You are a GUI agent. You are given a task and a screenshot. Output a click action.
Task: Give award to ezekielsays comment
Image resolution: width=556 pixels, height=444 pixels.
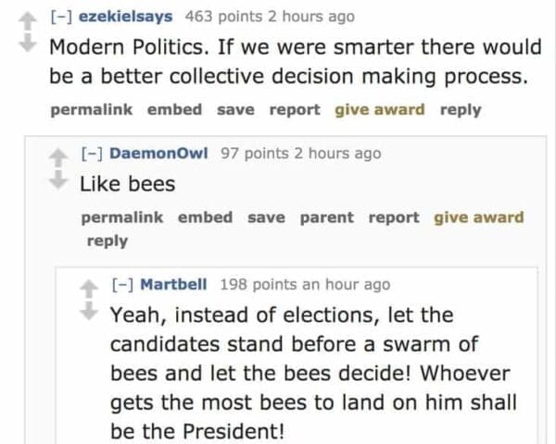(379, 109)
